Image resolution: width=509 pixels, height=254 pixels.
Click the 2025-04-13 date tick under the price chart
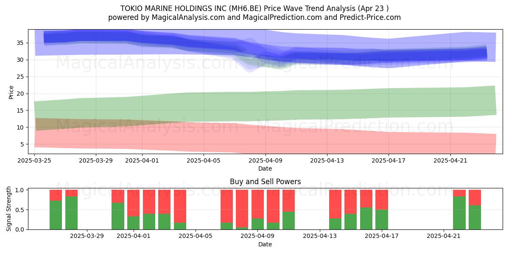pyautogui.click(x=327, y=160)
